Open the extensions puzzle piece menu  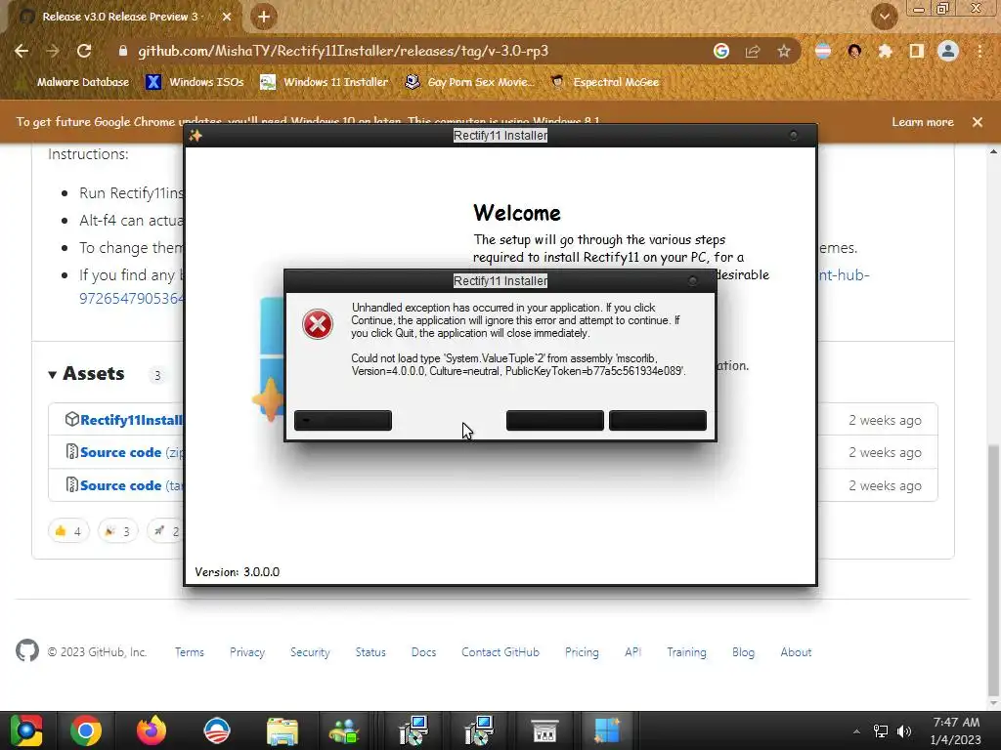click(885, 51)
